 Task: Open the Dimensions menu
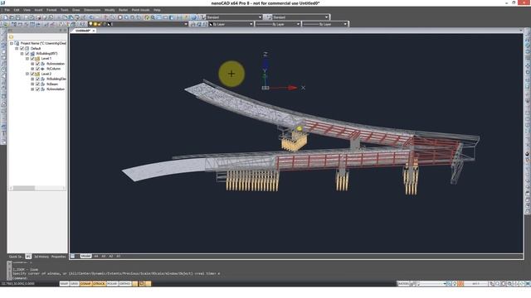pyautogui.click(x=92, y=10)
